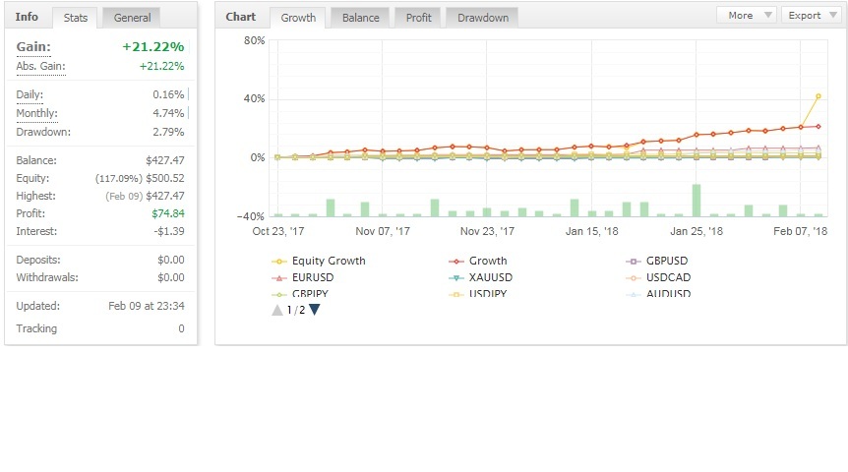Click the Abs. Gain label
848x472 pixels.
[40, 66]
